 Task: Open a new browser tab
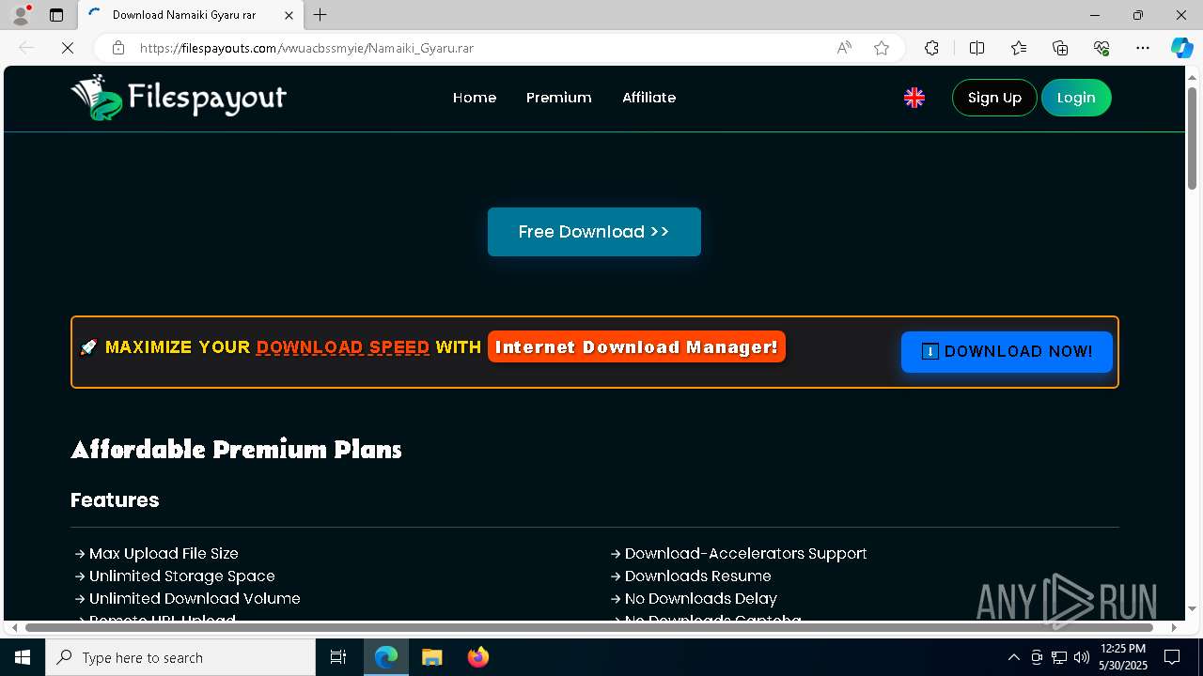[x=320, y=15]
